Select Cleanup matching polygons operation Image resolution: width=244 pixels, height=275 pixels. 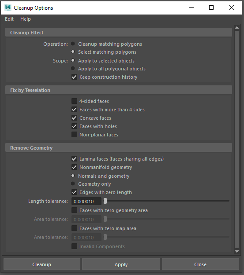73,44
